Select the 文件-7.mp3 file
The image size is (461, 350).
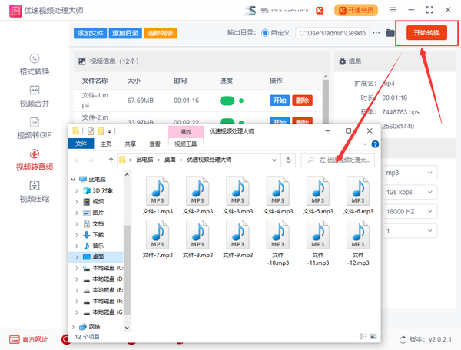click(158, 239)
